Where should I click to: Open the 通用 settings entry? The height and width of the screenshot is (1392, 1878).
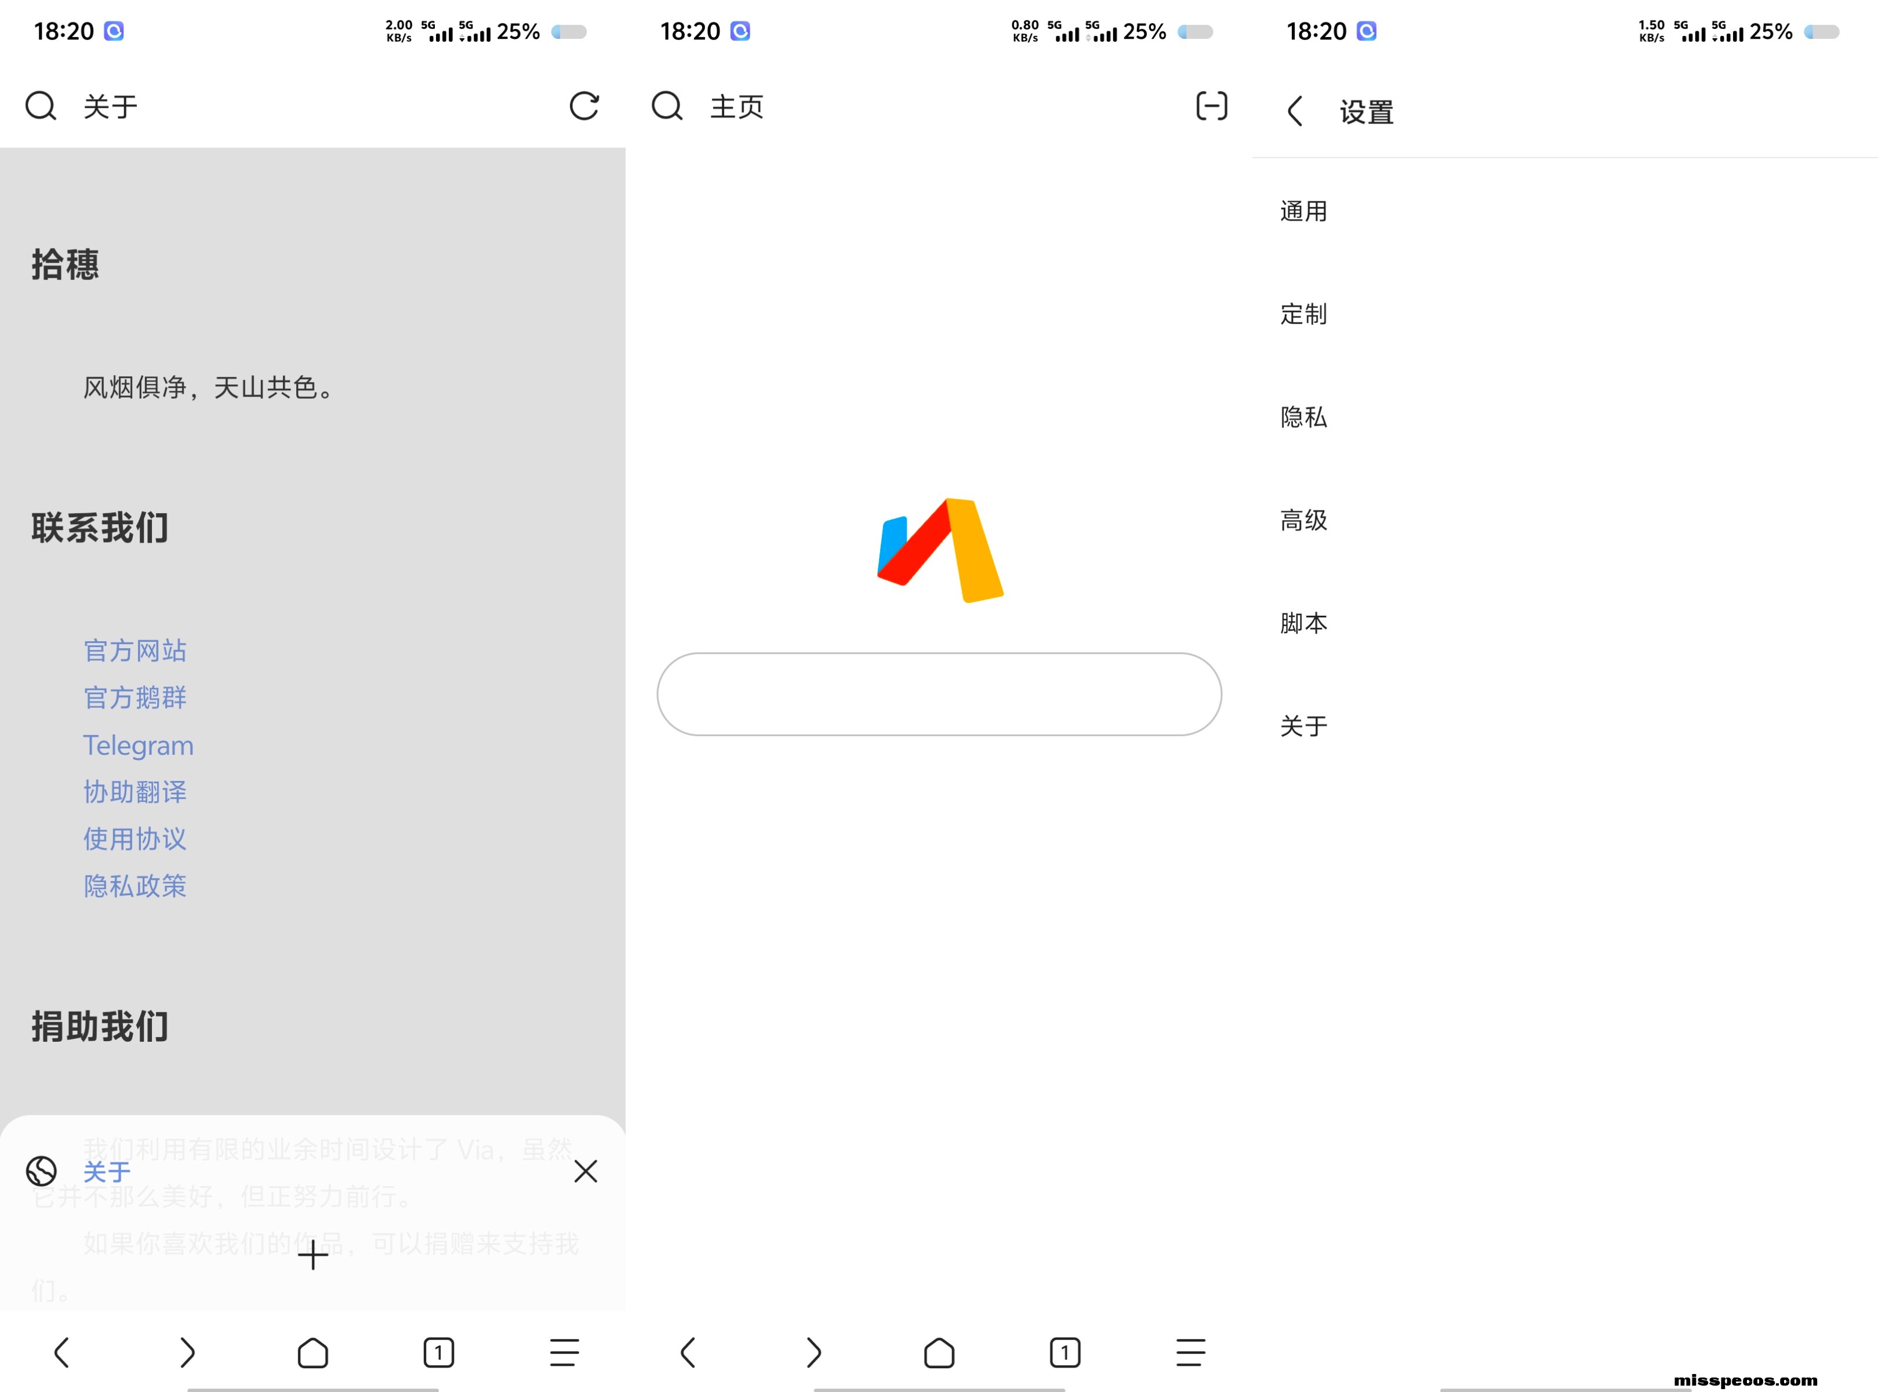point(1303,212)
